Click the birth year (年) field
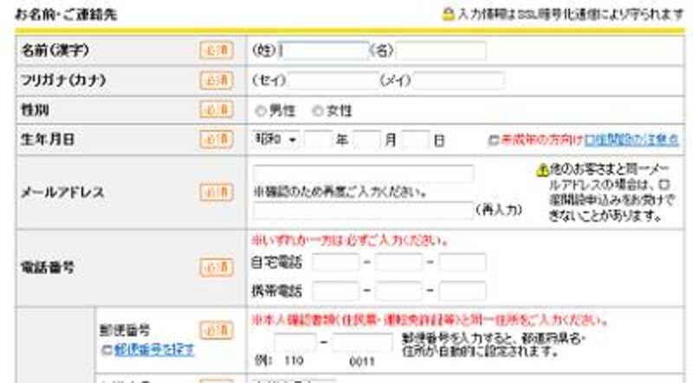Viewport: 693px width, 383px height. coord(318,140)
